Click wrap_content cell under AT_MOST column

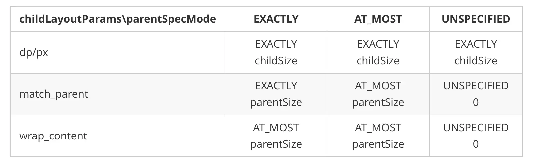378,136
